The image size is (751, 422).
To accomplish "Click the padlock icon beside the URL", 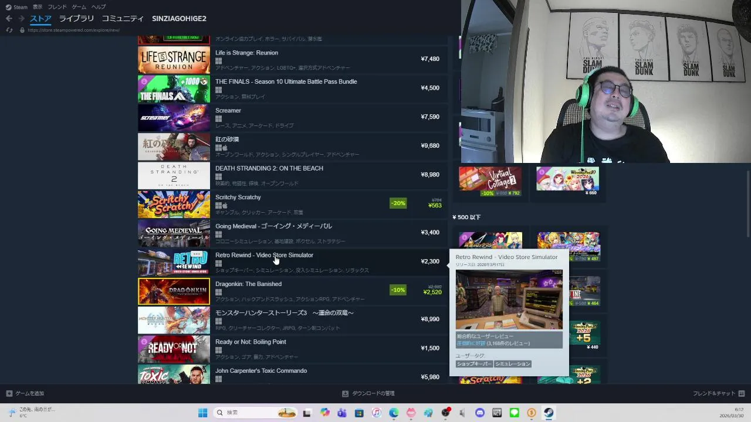I will click(22, 30).
